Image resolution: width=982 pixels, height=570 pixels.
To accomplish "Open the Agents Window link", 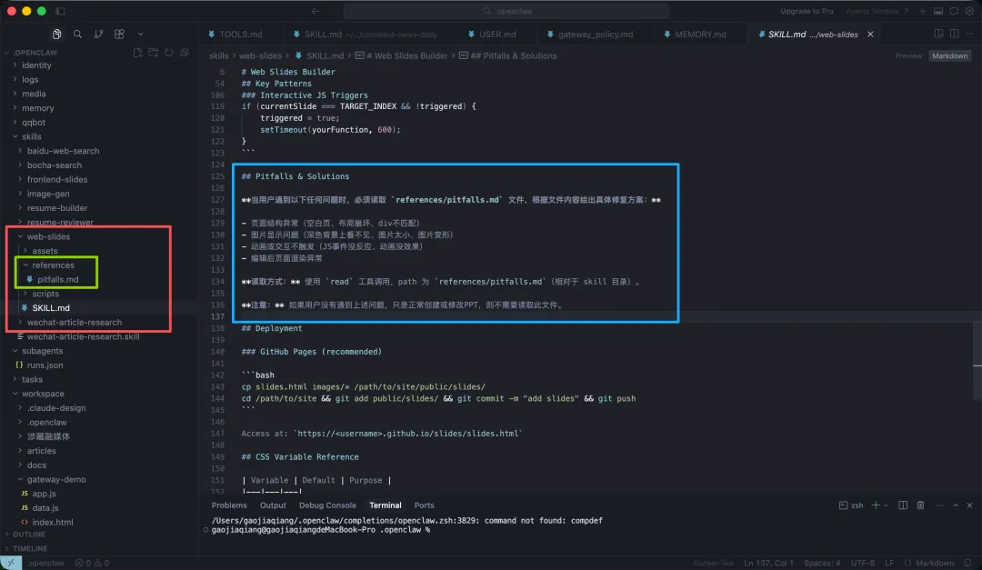I will coord(877,11).
